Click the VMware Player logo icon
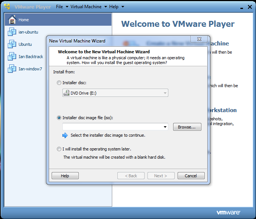256x219 pixels. pos(7,7)
